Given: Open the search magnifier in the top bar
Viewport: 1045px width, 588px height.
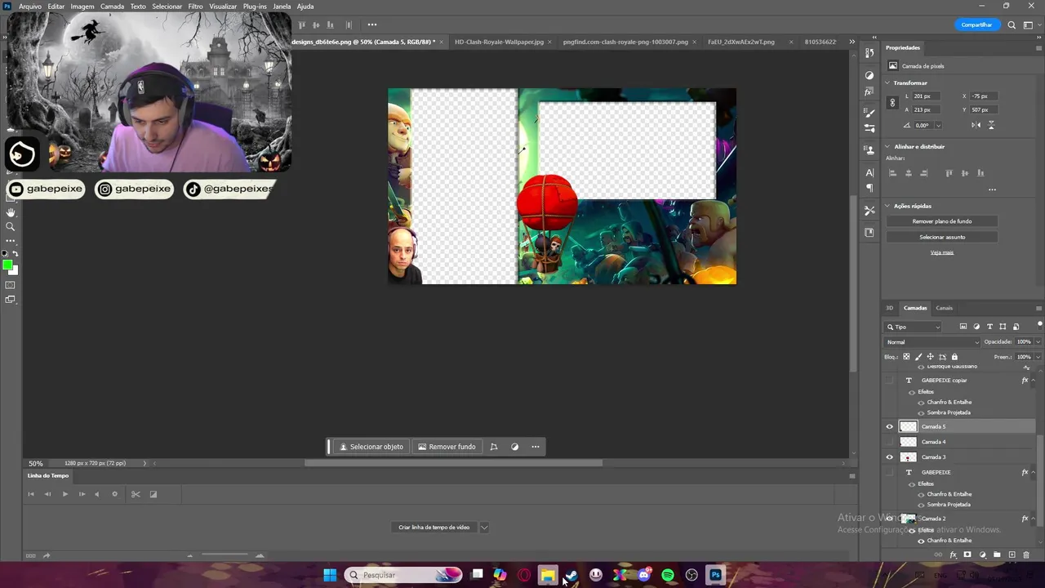Looking at the screenshot, I should pyautogui.click(x=1012, y=24).
